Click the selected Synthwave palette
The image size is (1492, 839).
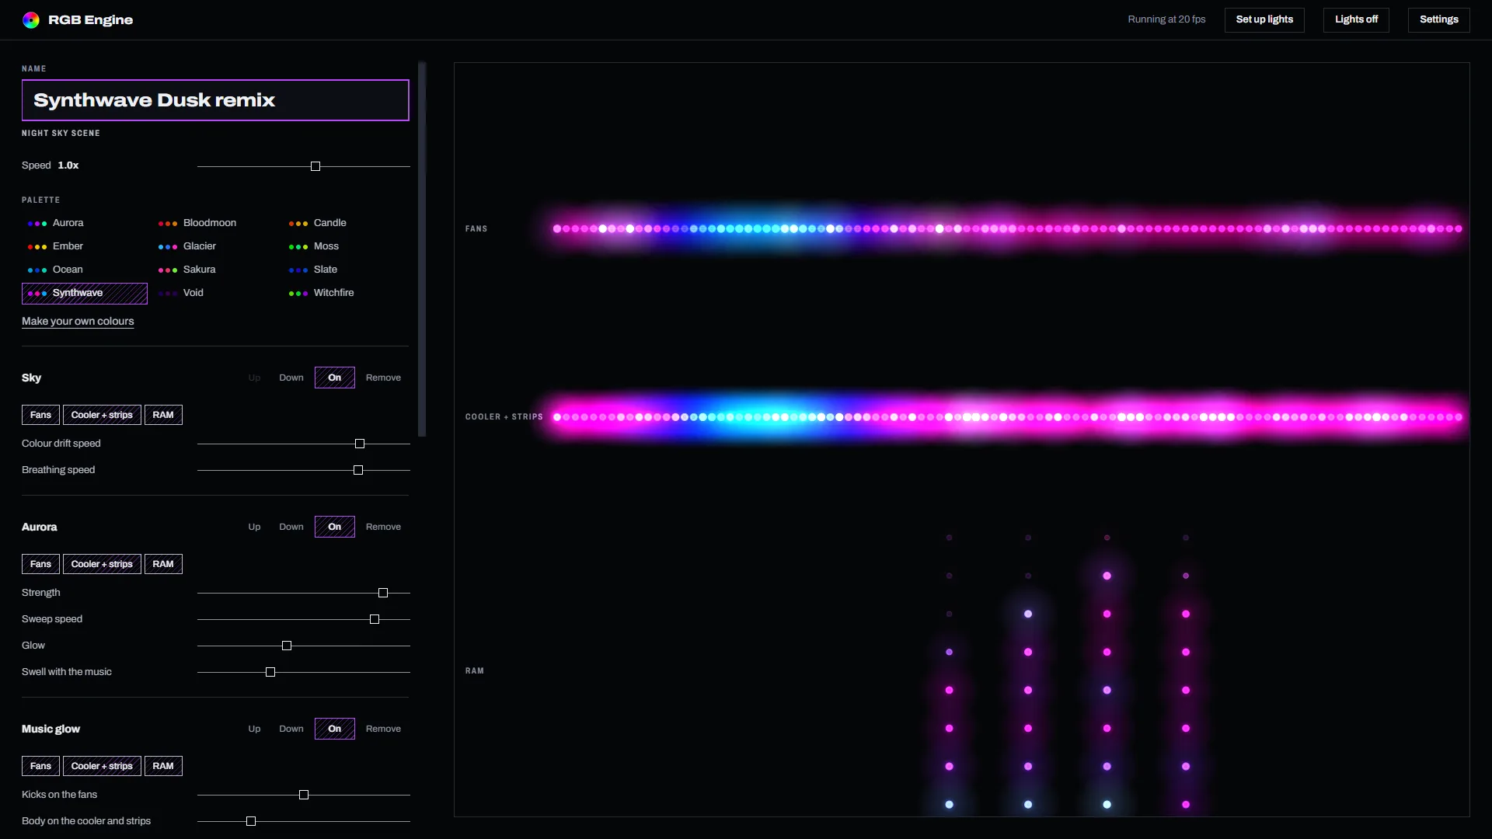pyautogui.click(x=85, y=293)
